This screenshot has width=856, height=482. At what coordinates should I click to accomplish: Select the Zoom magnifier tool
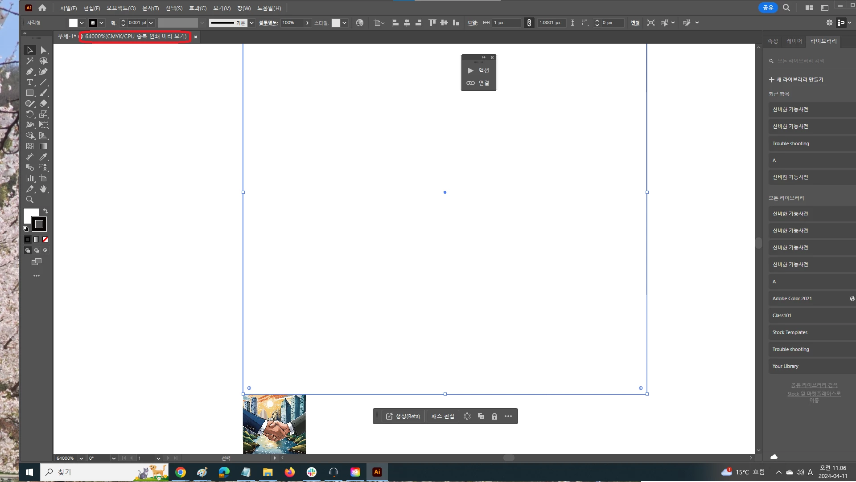[29, 200]
